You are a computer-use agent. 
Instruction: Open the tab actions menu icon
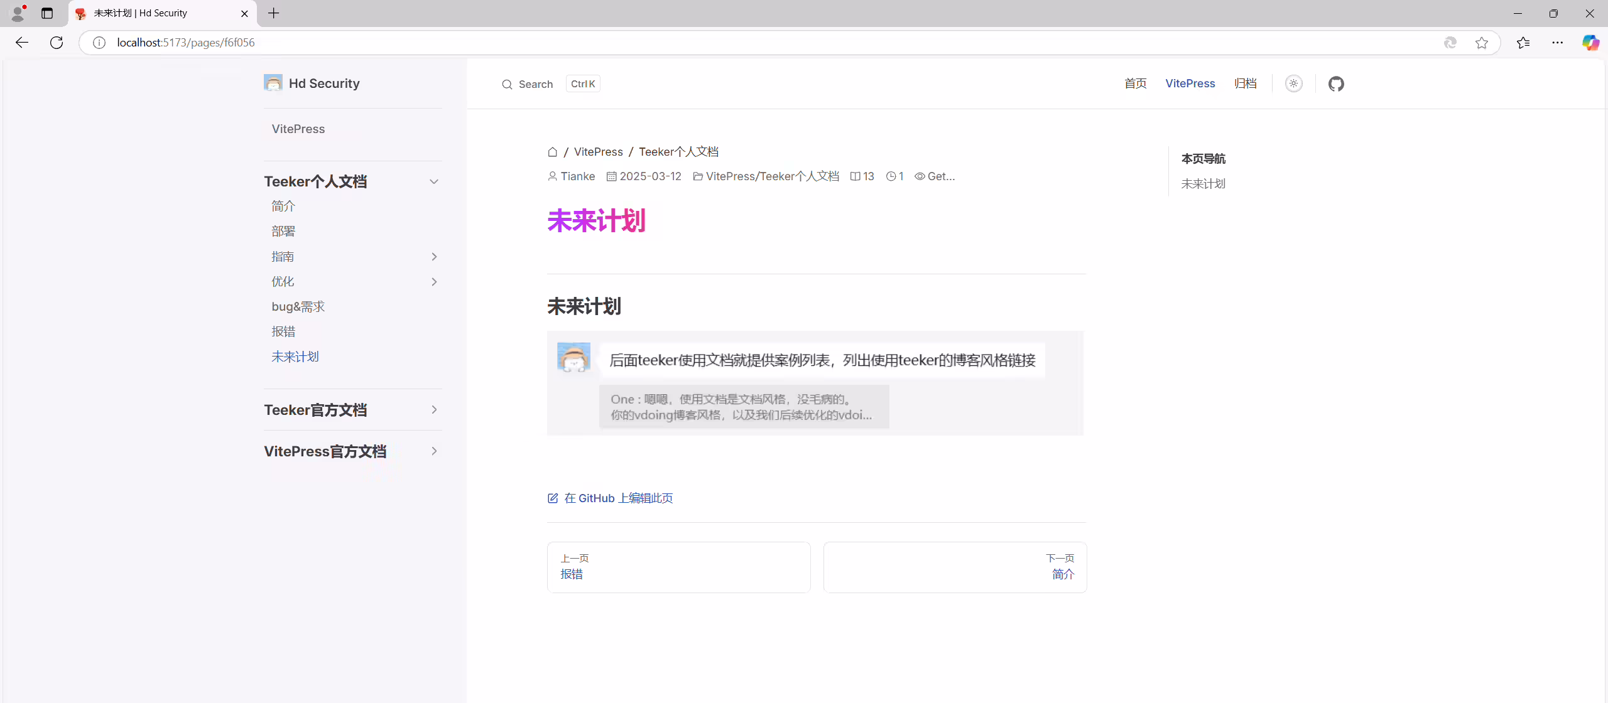pos(47,13)
